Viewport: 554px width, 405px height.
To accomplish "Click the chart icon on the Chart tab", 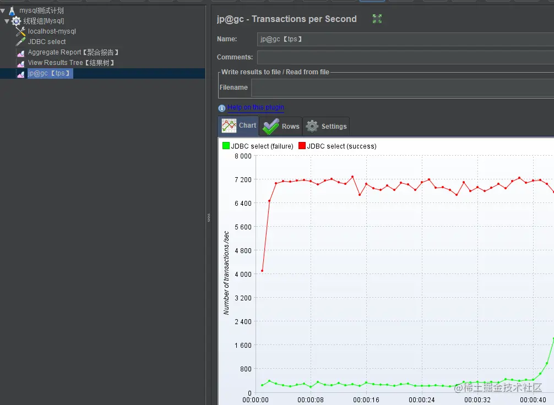I will (x=229, y=125).
